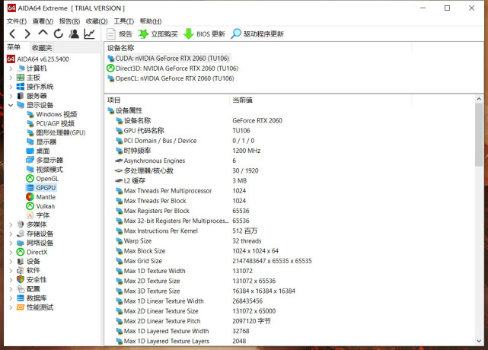This screenshot has width=488, height=350.
Task: Open the 工具(T) menu
Action: (123, 21)
